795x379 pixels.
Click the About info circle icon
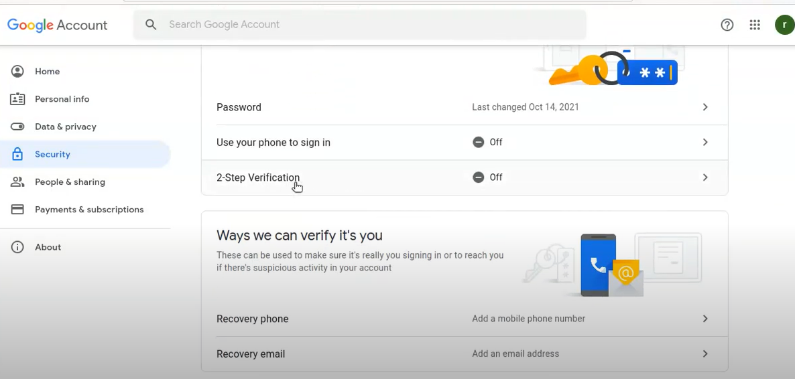click(x=17, y=247)
